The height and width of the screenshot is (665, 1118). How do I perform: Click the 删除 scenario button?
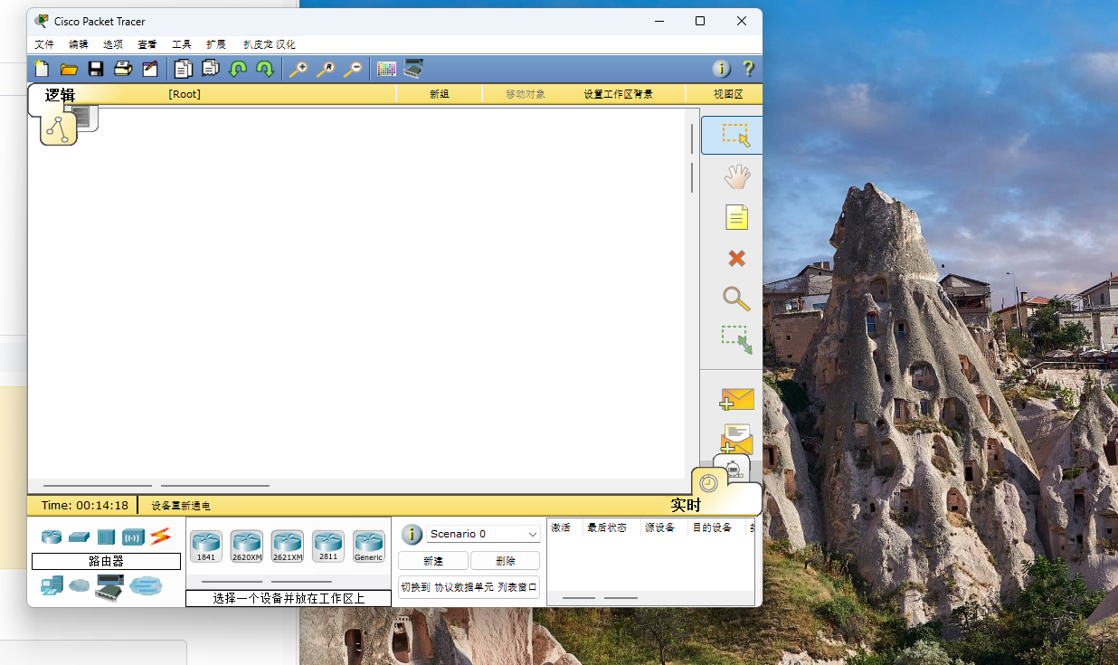pos(505,561)
